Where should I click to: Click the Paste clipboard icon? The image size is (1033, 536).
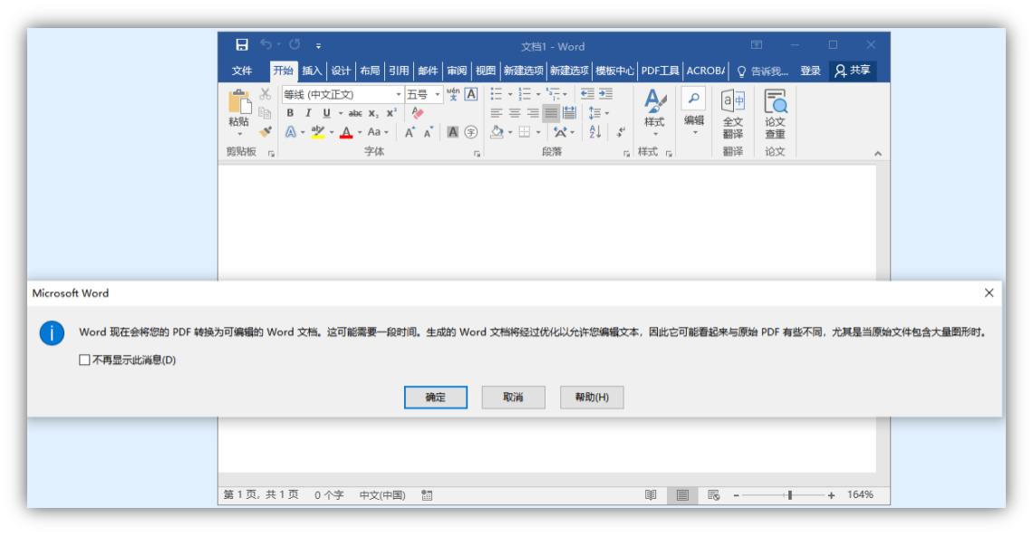click(x=240, y=103)
